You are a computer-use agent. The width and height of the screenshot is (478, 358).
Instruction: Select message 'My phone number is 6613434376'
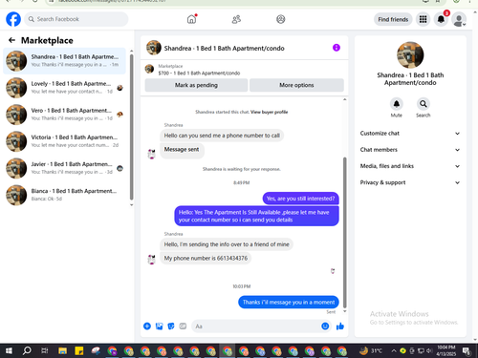click(206, 258)
